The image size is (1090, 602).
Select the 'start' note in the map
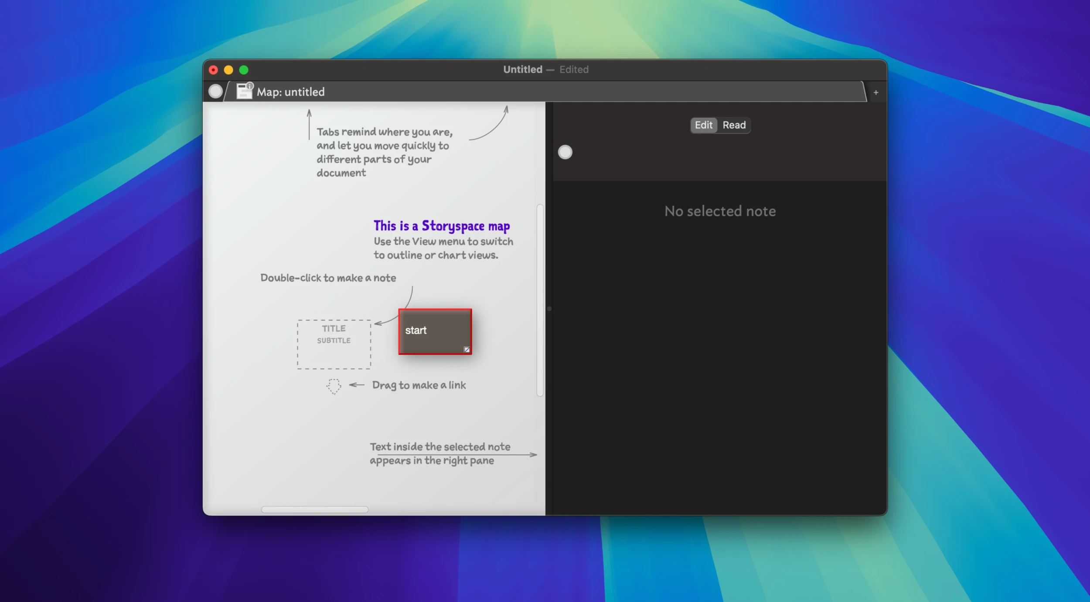[x=435, y=331]
